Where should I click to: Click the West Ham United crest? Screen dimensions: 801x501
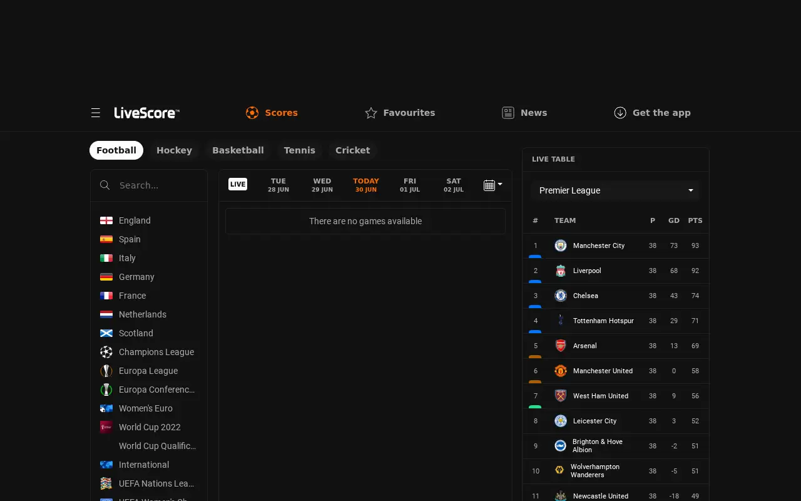point(561,396)
